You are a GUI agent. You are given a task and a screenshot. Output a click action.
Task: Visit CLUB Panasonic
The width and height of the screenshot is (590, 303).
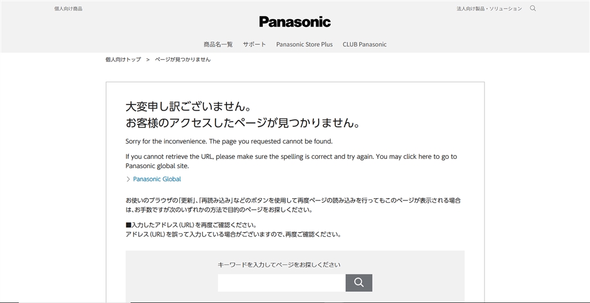(364, 44)
